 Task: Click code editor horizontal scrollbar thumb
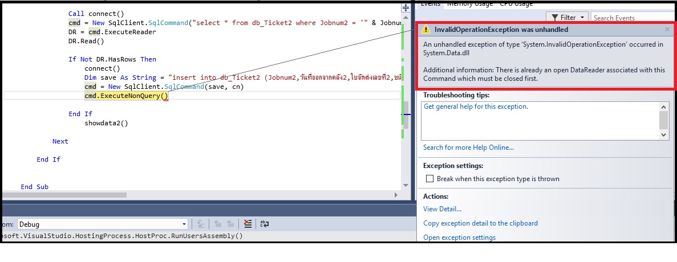point(64,195)
